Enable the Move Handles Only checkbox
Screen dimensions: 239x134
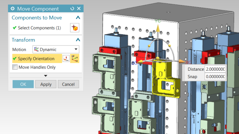pos(15,67)
